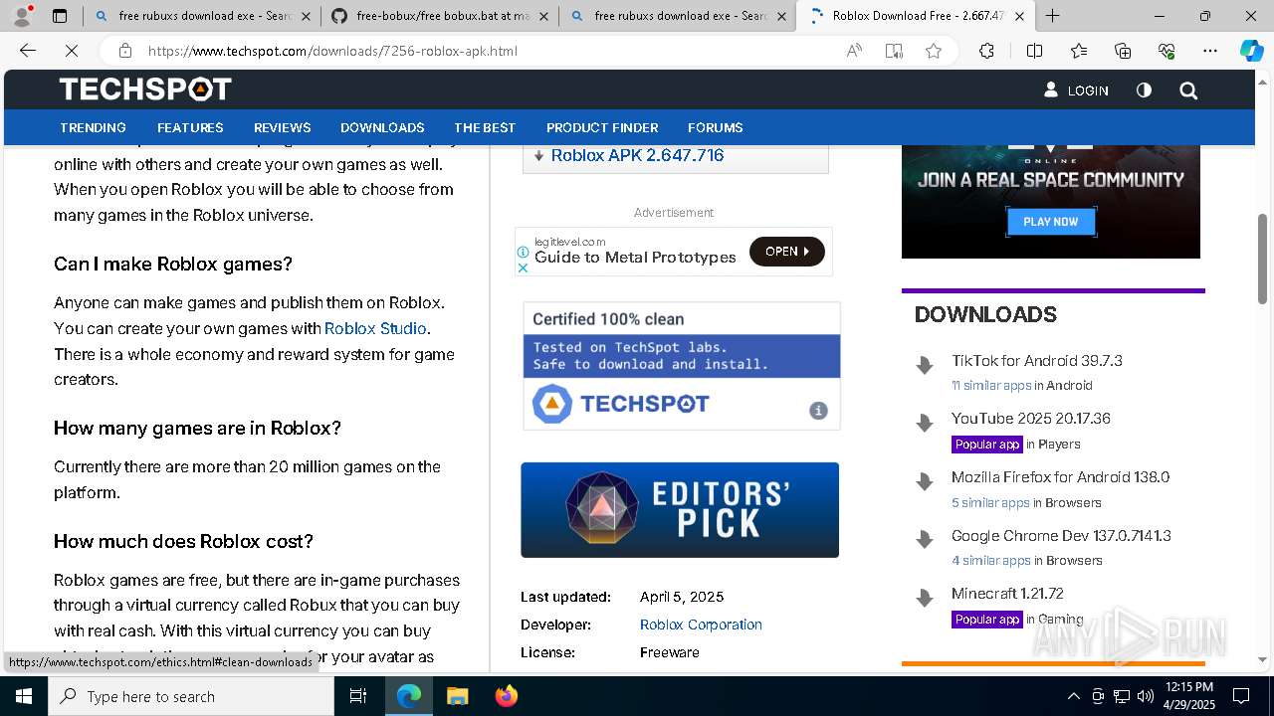This screenshot has width=1274, height=716.
Task: Toggle TechSpot dark mode
Action: click(x=1144, y=90)
